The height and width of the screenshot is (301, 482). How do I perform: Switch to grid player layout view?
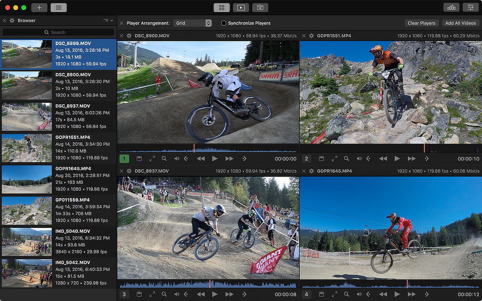click(221, 8)
